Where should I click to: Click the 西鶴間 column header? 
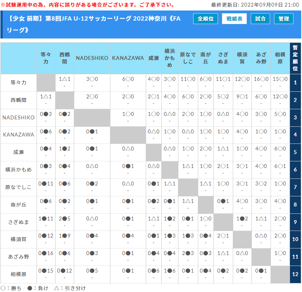point(65,58)
